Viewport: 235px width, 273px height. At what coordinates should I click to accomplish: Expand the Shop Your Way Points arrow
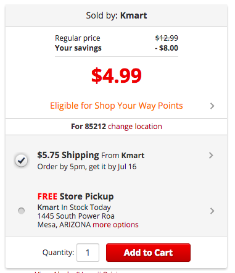(212, 106)
